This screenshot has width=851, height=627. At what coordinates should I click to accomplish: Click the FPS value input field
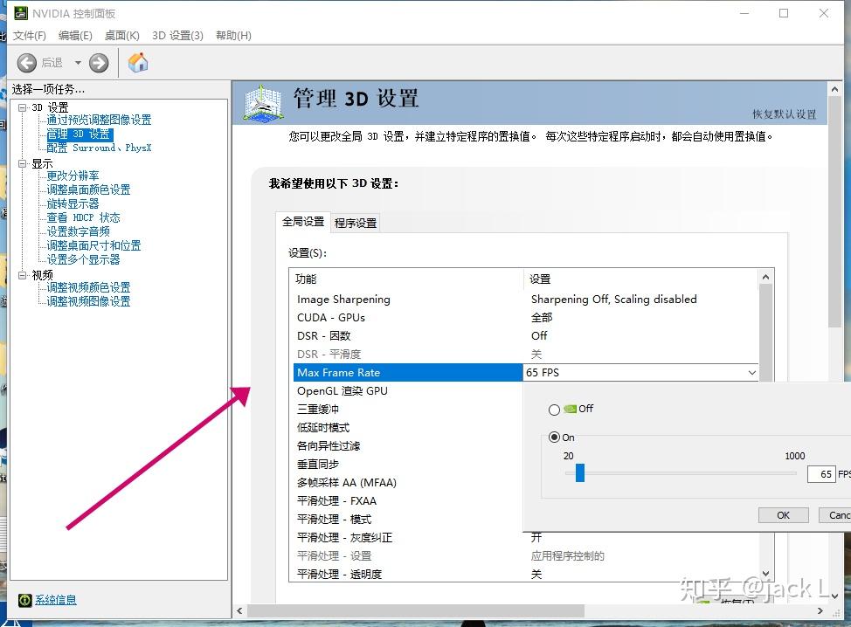821,474
